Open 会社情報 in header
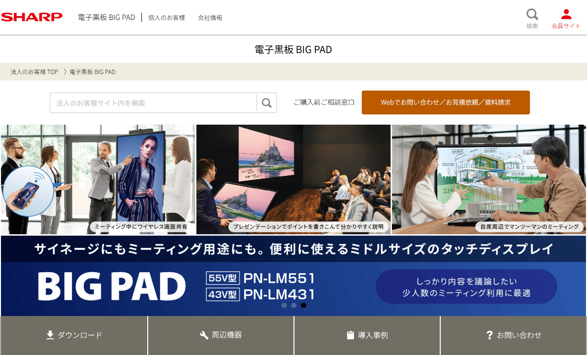 tap(210, 18)
